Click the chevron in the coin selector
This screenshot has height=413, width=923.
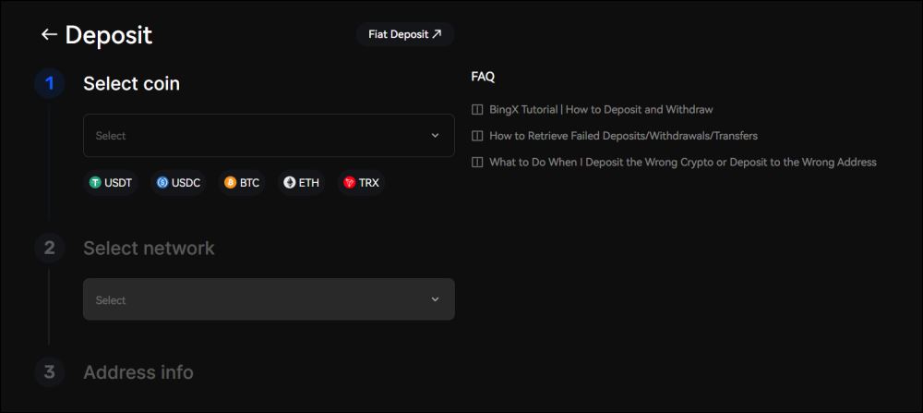tap(436, 136)
